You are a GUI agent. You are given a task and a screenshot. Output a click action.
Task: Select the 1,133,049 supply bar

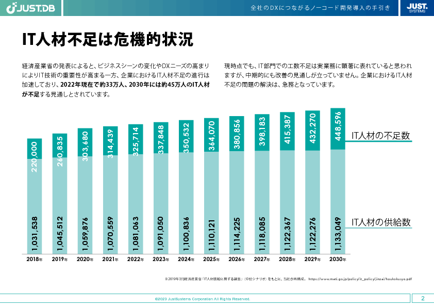click(338, 202)
